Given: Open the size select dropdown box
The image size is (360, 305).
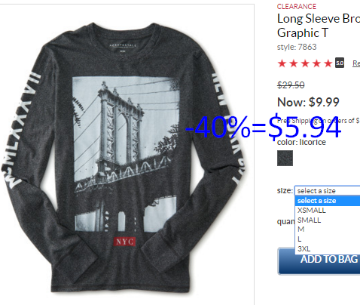Looking at the screenshot, I should (x=328, y=191).
